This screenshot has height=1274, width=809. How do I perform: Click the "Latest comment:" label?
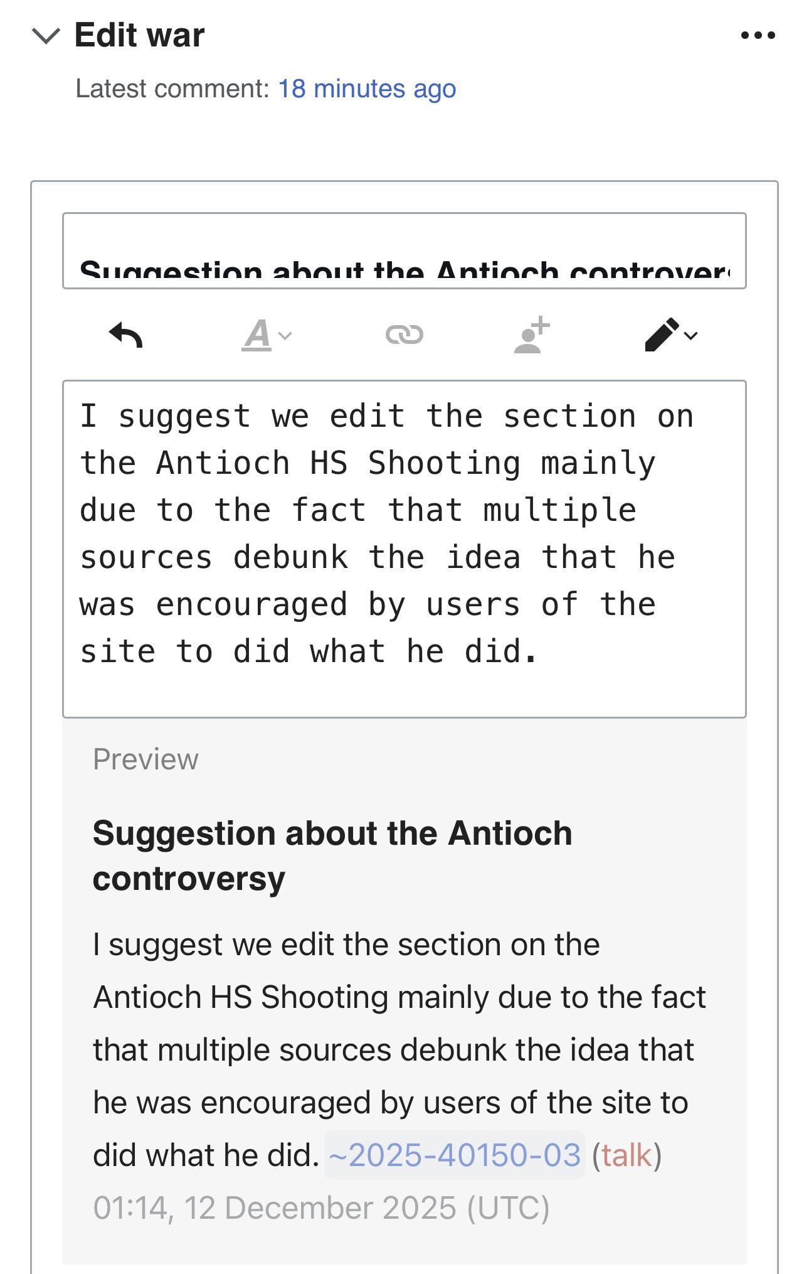point(172,88)
